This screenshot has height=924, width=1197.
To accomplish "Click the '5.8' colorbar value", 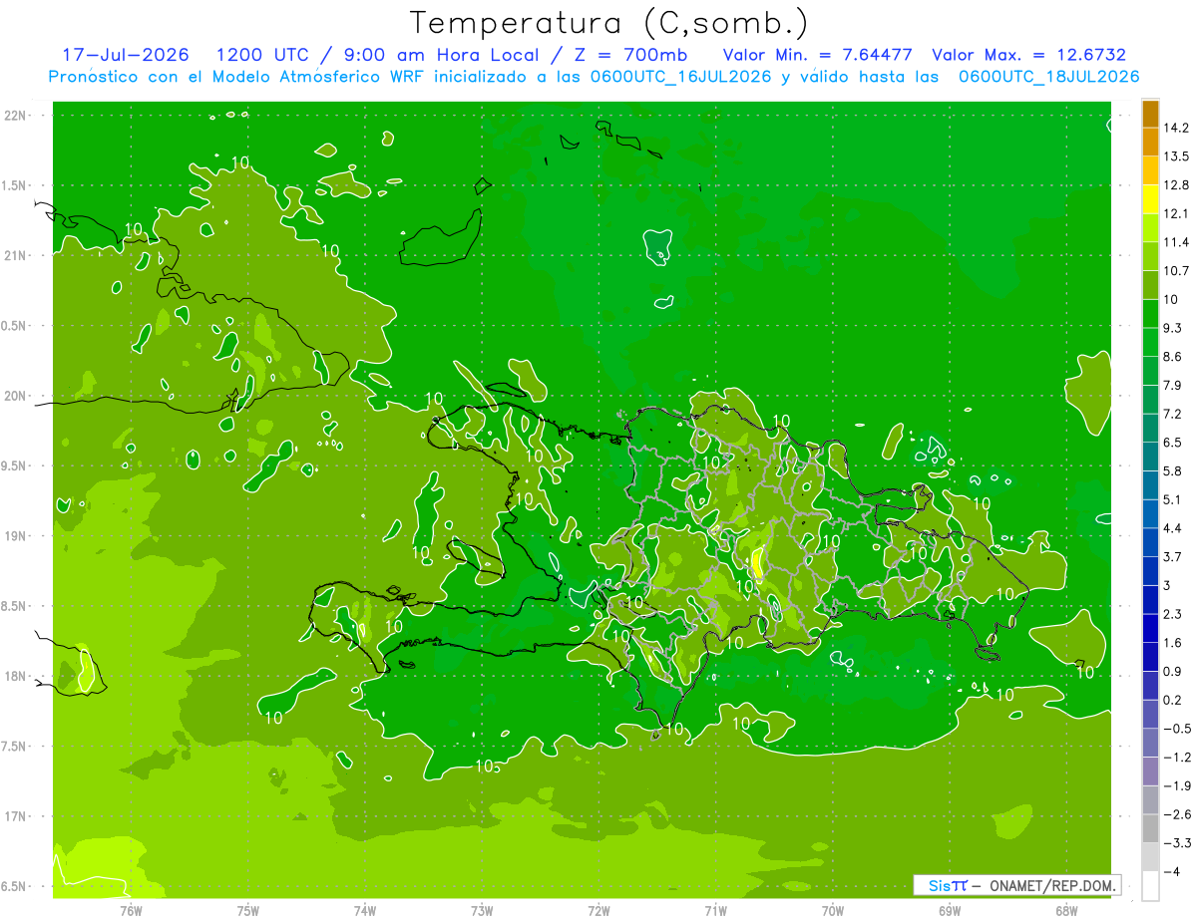I will [x=1174, y=470].
